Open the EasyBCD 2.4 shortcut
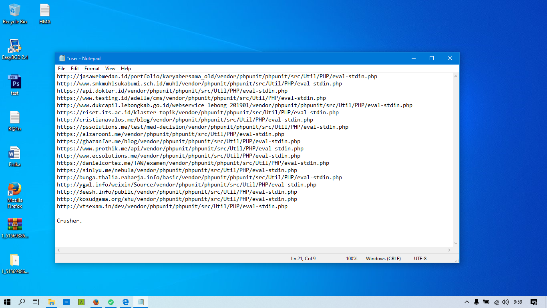Screen dimensions: 547x308 point(15,49)
